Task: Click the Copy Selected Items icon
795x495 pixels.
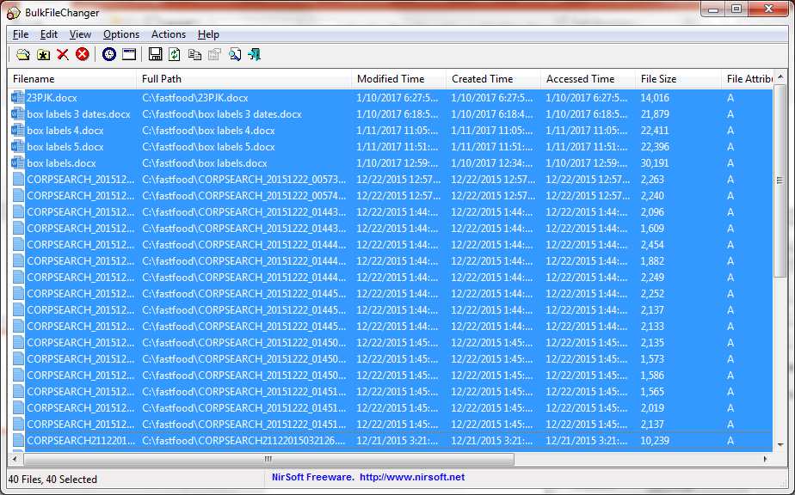Action: click(x=194, y=54)
